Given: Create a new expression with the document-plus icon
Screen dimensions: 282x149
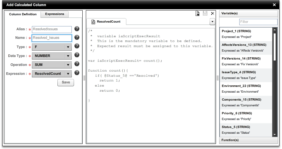Looking at the screenshot, I should (x=197, y=13).
